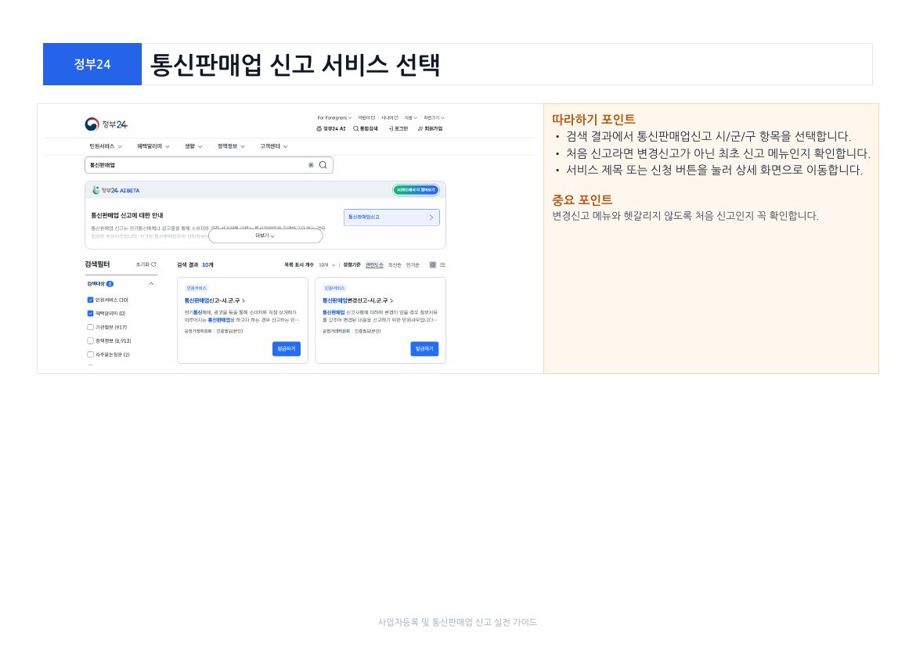The width and height of the screenshot is (916, 647).
Task: Open 통합검색 in header
Action: pos(366,128)
